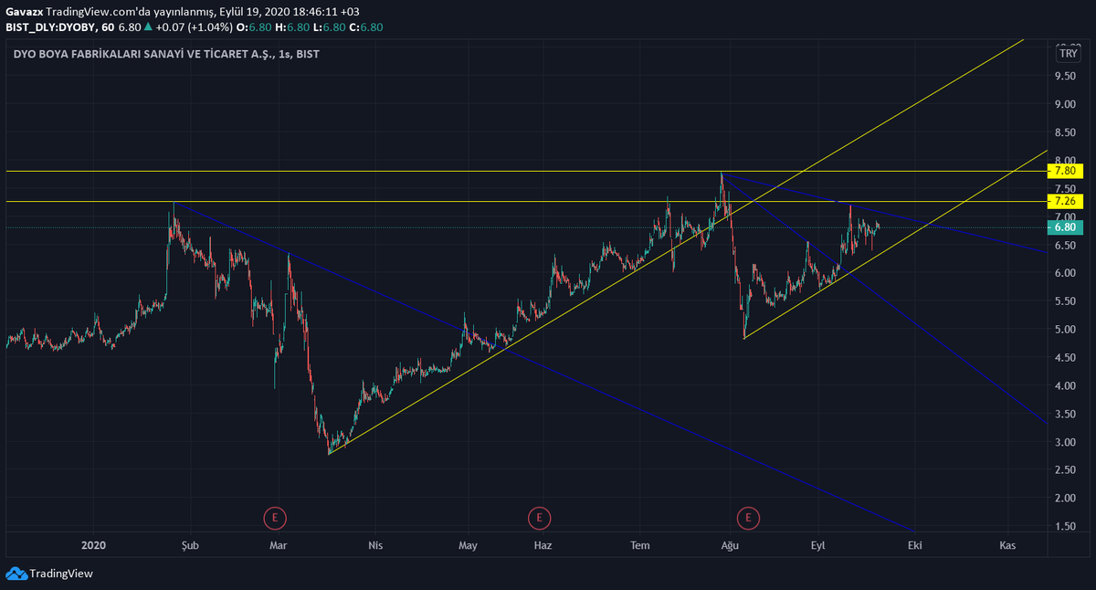The height and width of the screenshot is (590, 1096).
Task: Click the 1.50 price axis value
Action: click(x=1067, y=527)
